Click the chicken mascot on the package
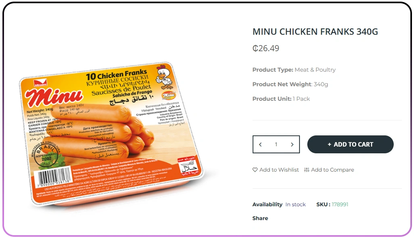 (165, 77)
